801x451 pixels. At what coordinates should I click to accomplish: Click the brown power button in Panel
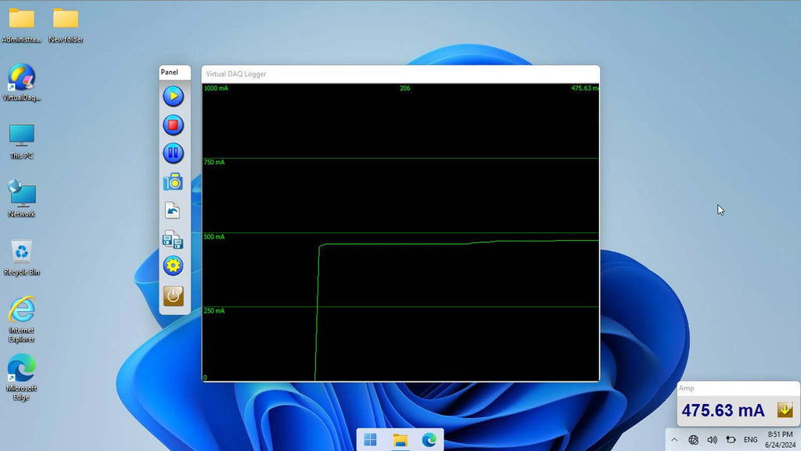[173, 295]
